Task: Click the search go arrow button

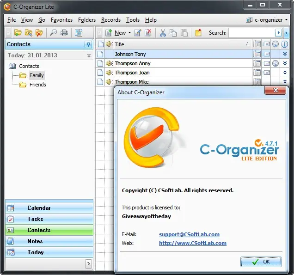Action: tap(278, 33)
